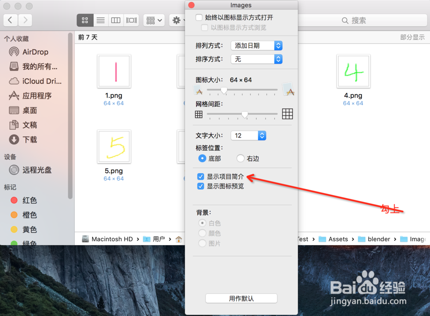
Task: Click the 4.png file name
Action: coord(353,95)
